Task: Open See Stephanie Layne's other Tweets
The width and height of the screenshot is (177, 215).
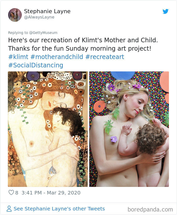Action: coord(59,208)
